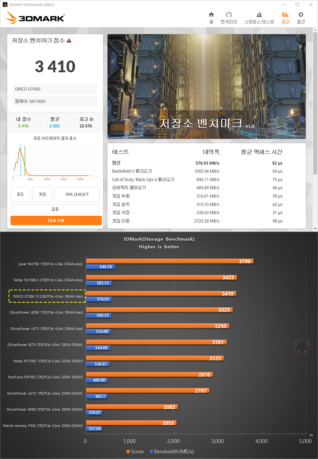Click the 펌웨어: SN13683 firmware field
The width and height of the screenshot is (318, 459).
pyautogui.click(x=55, y=101)
